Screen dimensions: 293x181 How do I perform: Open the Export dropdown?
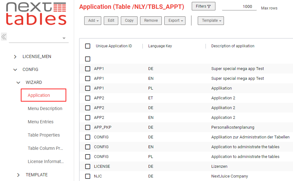pyautogui.click(x=175, y=20)
